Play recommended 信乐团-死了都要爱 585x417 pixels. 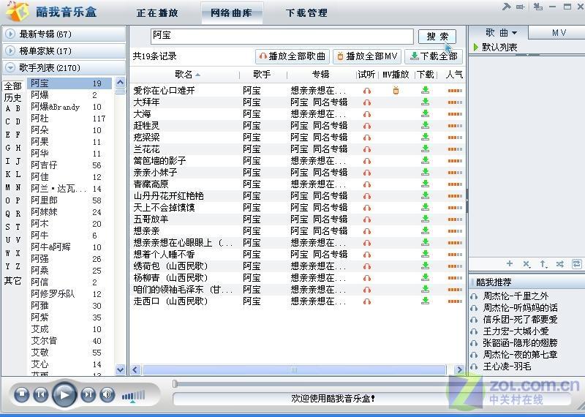(x=520, y=320)
